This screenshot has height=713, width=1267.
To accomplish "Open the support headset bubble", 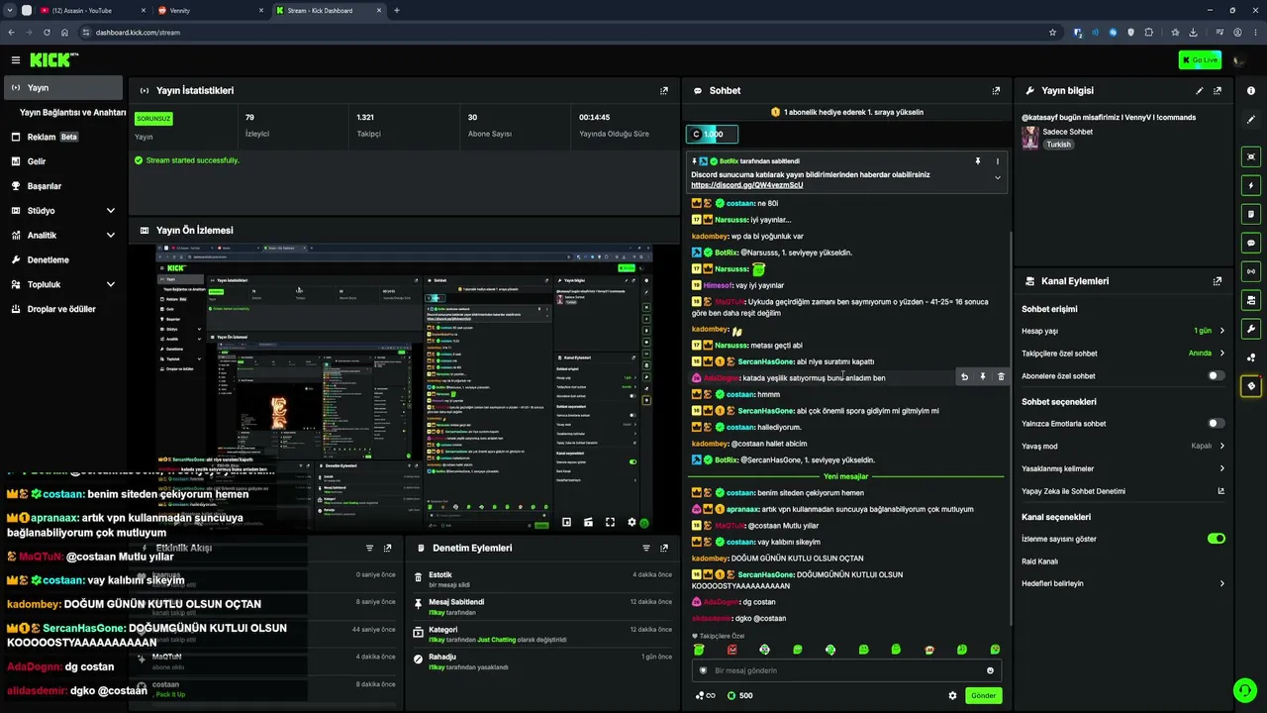I will coord(1244,690).
